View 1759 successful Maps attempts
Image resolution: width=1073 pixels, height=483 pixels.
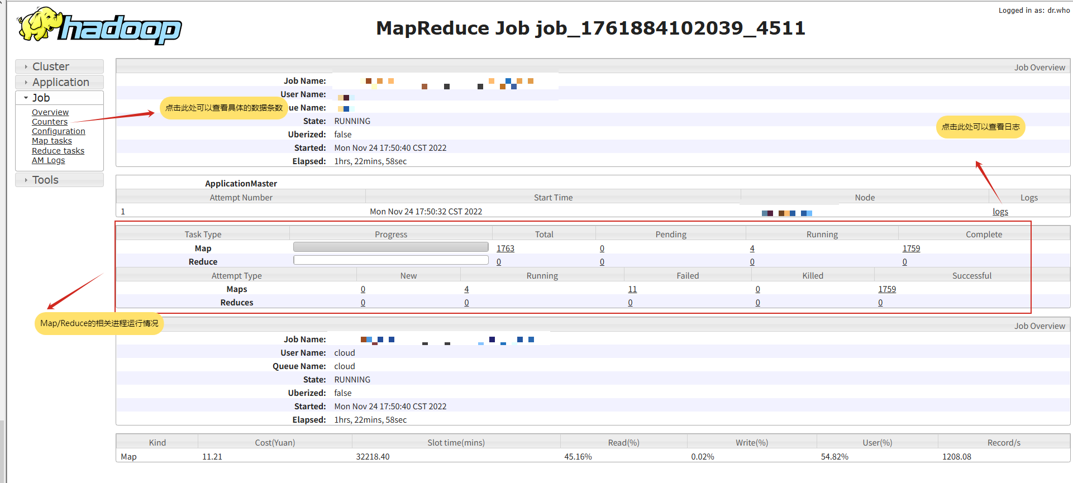point(887,289)
